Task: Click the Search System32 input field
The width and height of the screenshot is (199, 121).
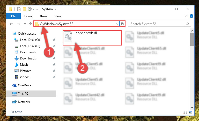Action: tap(159, 24)
